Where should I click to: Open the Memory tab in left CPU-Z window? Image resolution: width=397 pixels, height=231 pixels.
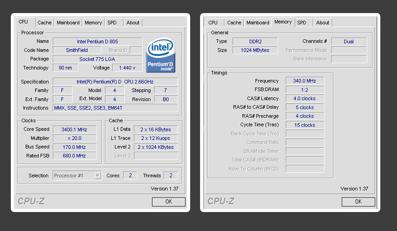93,23
